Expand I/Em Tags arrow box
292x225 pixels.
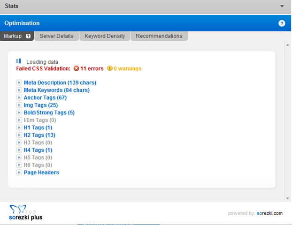(x=19, y=120)
